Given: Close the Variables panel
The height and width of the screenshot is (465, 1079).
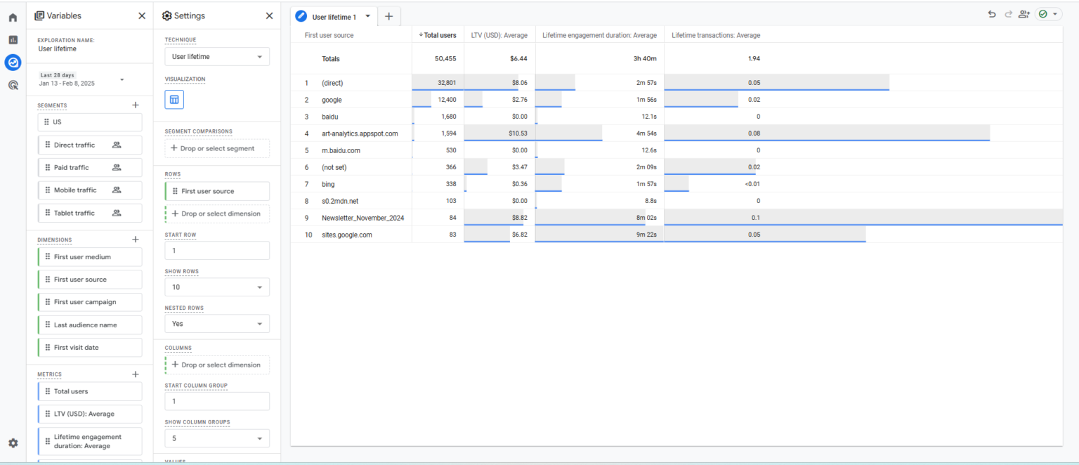Looking at the screenshot, I should point(142,15).
